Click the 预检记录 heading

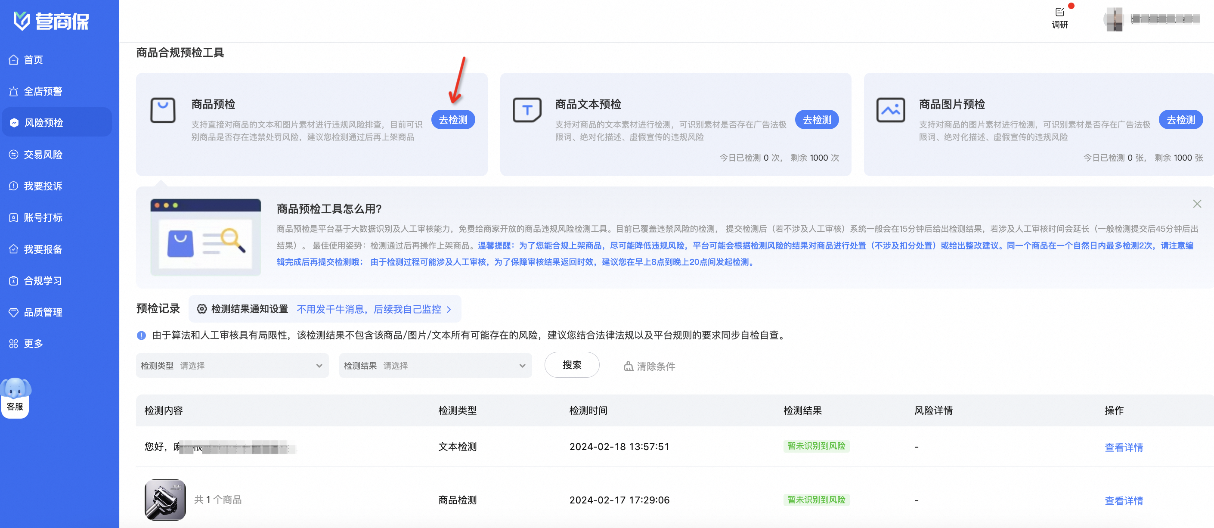click(158, 308)
